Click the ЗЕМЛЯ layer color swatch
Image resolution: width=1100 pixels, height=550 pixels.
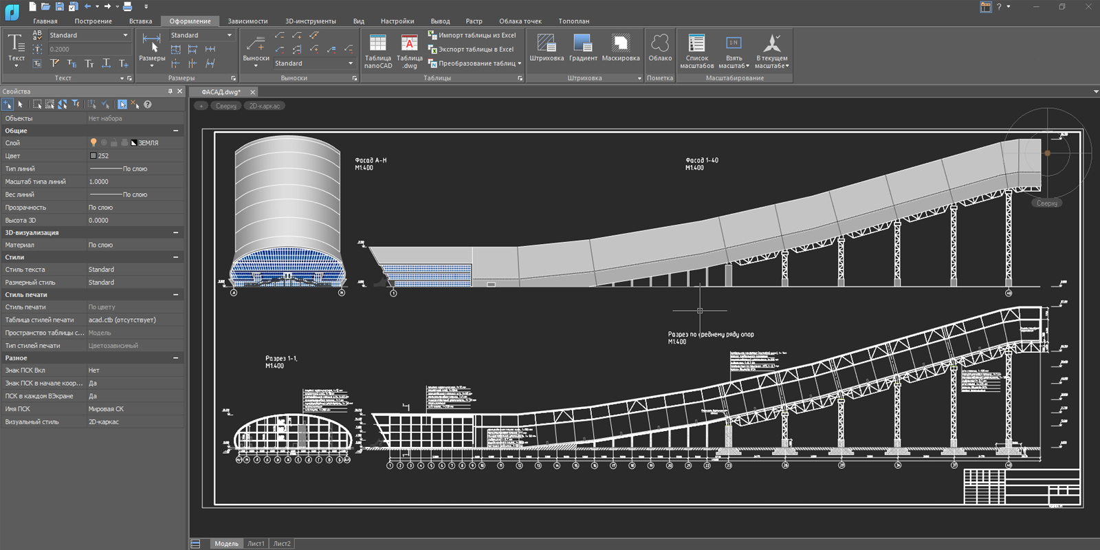tap(134, 142)
